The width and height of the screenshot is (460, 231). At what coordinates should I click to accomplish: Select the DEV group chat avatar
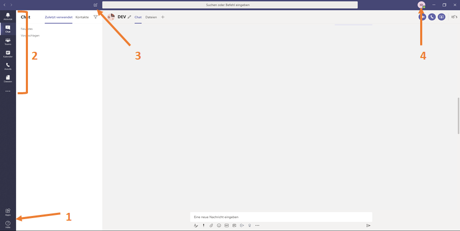click(x=111, y=17)
